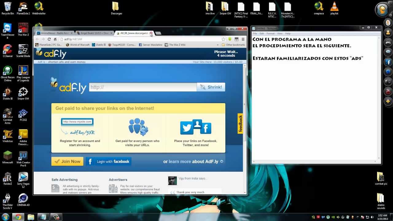This screenshot has height=221, width=393.
Task: Open the VLC playlist desktop icon
Action: tap(334, 8)
